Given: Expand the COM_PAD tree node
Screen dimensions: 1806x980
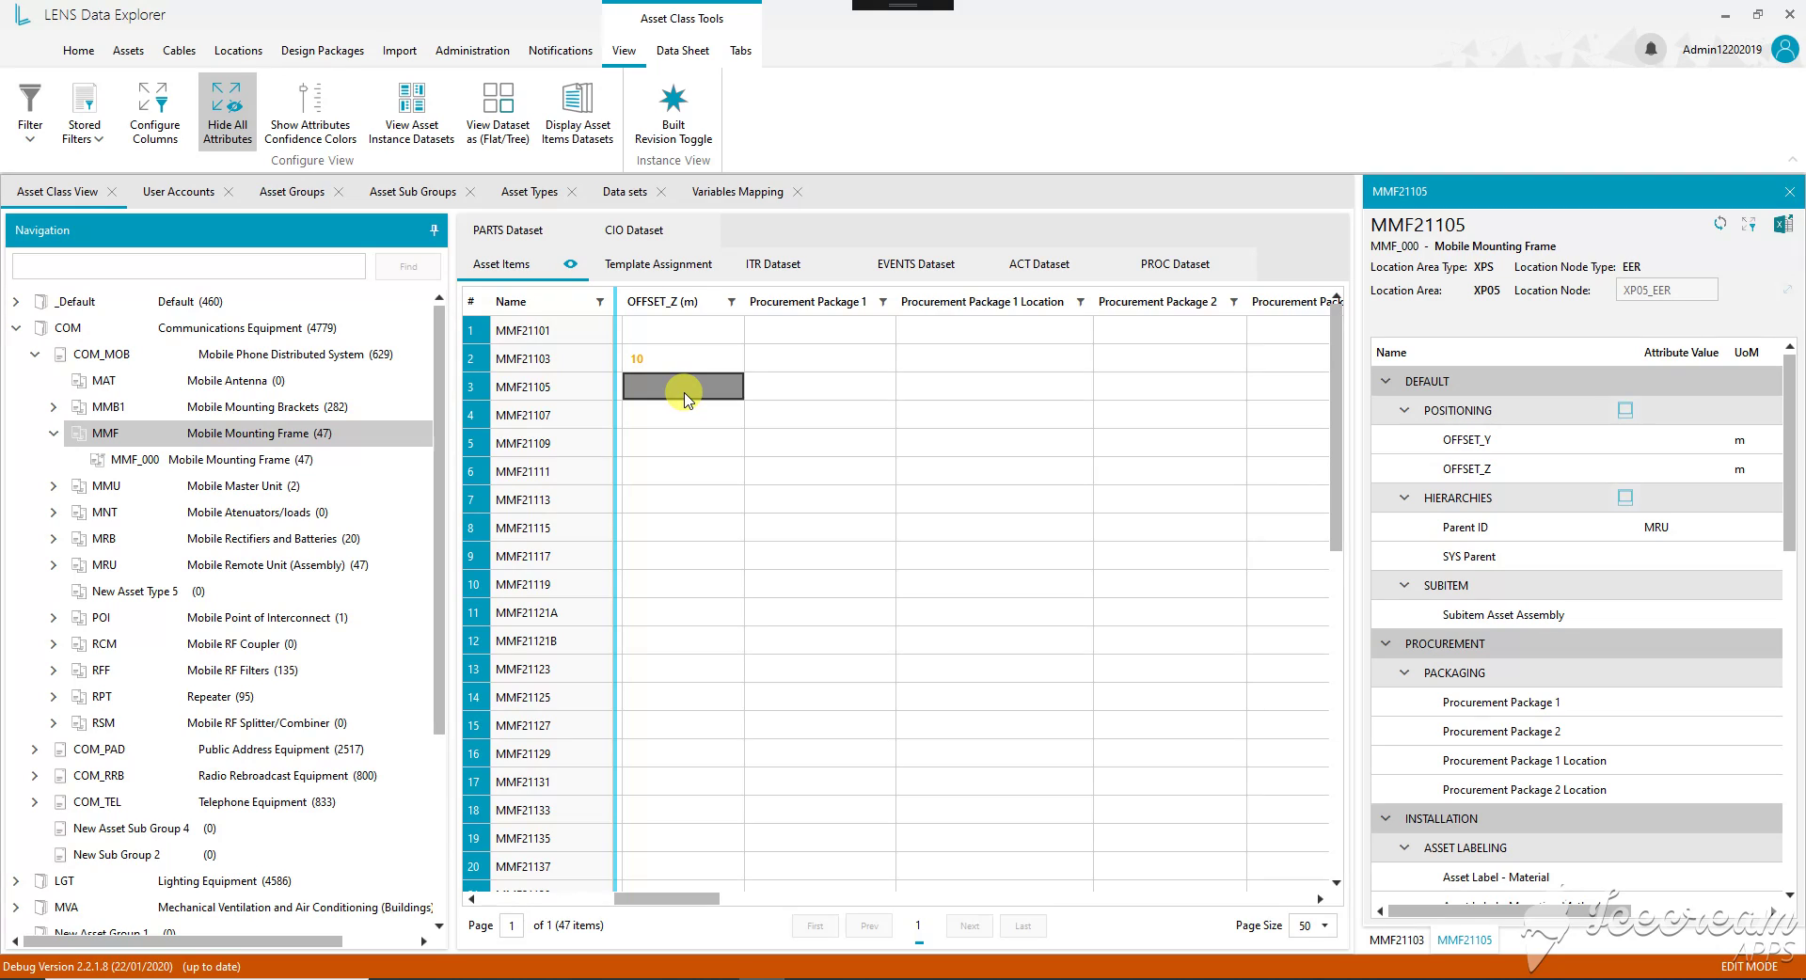Looking at the screenshot, I should (35, 750).
